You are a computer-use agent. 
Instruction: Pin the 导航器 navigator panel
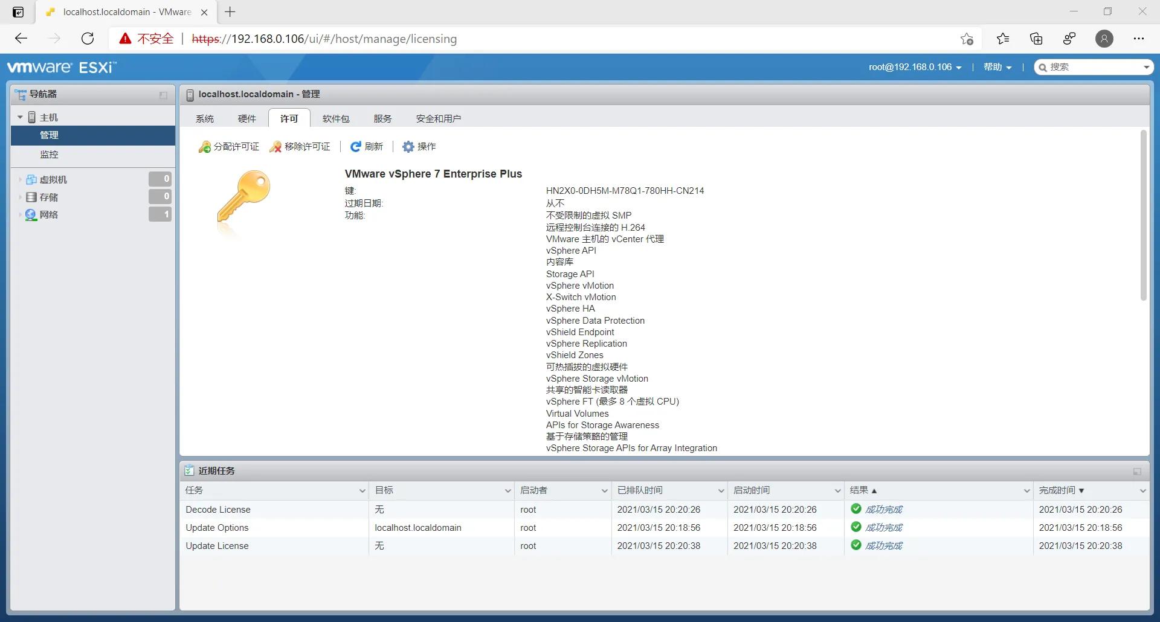162,95
